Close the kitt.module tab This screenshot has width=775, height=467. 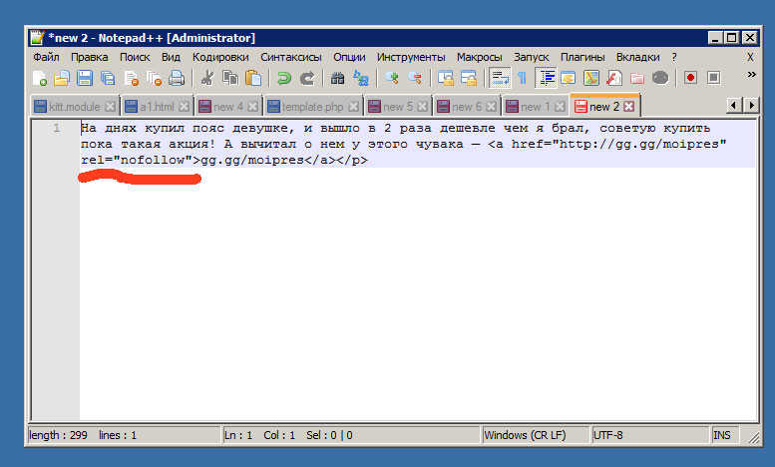coord(111,107)
